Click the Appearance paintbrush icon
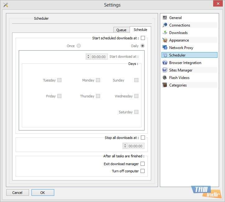 (165, 40)
